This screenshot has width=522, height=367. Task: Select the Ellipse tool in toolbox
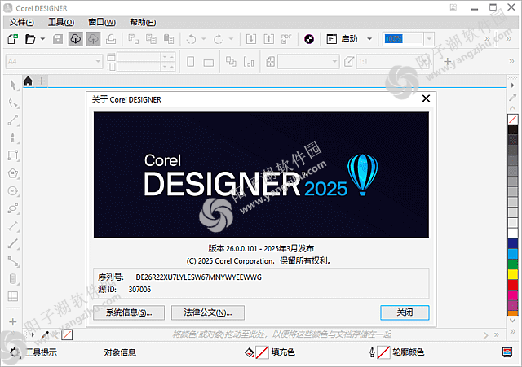point(13,191)
